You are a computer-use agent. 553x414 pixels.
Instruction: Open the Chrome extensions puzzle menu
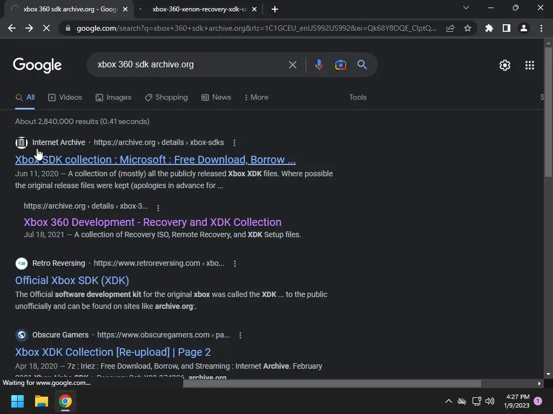[x=489, y=28]
